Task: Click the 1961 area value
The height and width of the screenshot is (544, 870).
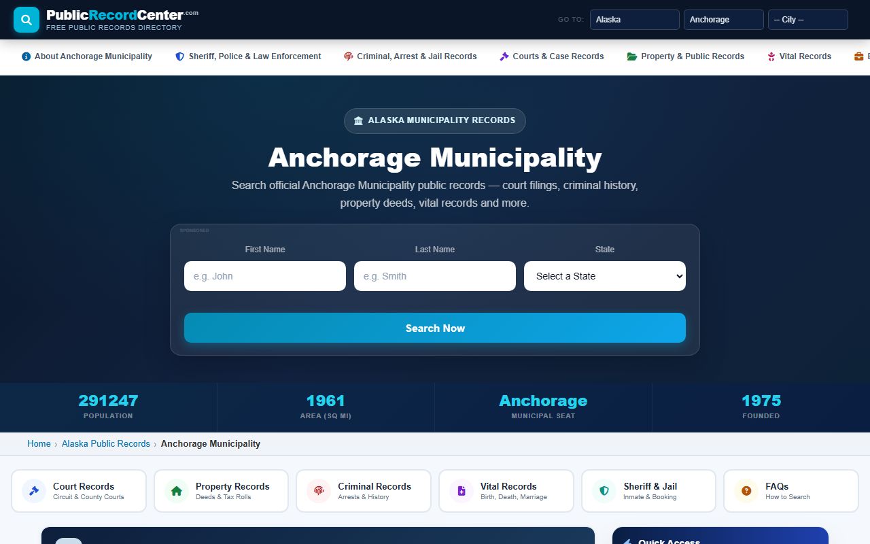Action: click(x=326, y=401)
